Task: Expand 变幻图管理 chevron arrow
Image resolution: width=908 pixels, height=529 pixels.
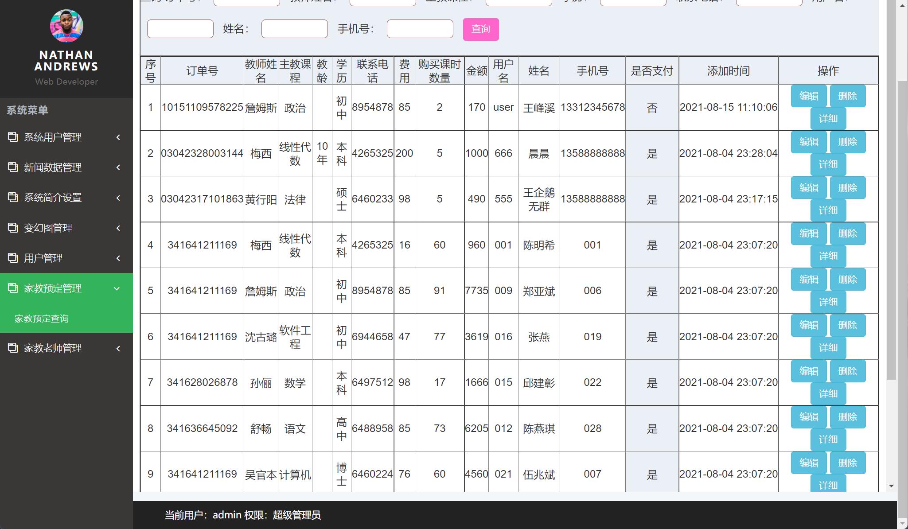Action: click(118, 228)
